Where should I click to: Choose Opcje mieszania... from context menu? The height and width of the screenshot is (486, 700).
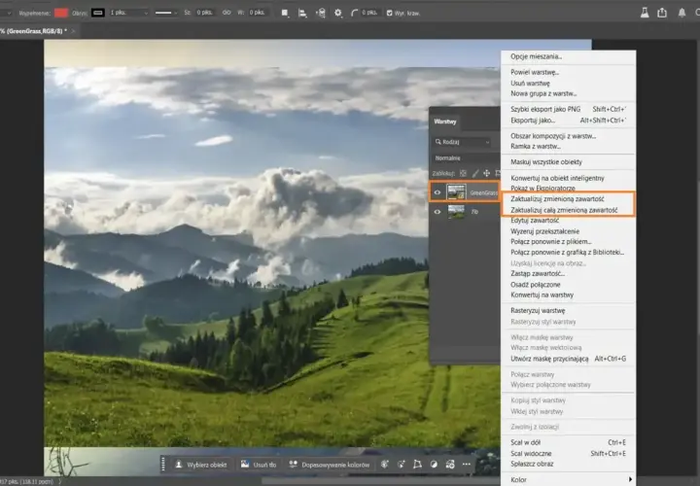click(x=536, y=56)
